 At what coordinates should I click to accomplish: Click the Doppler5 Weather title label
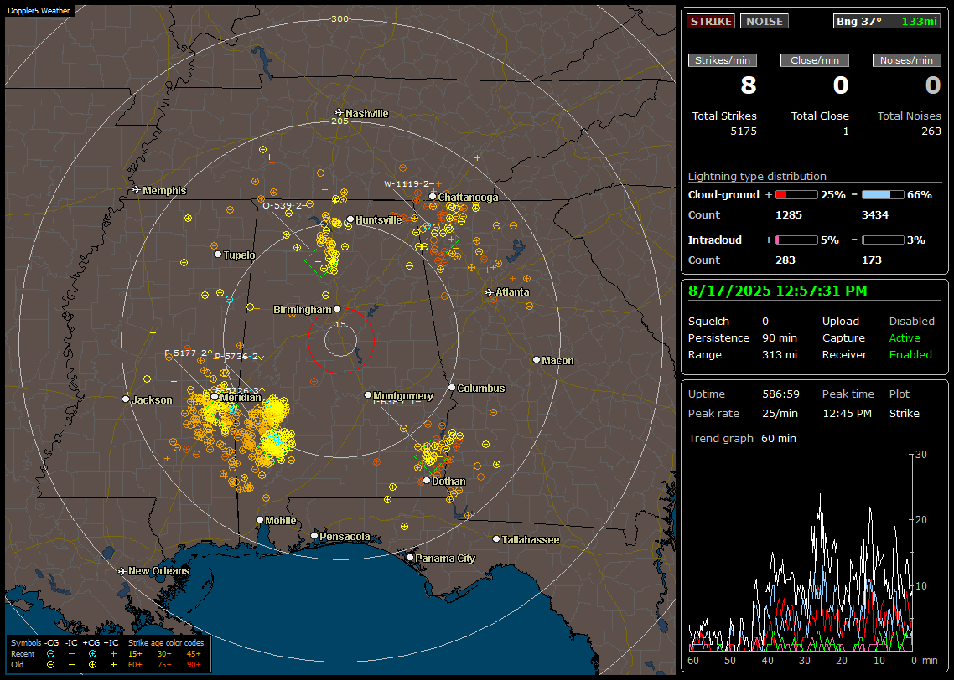(39, 10)
